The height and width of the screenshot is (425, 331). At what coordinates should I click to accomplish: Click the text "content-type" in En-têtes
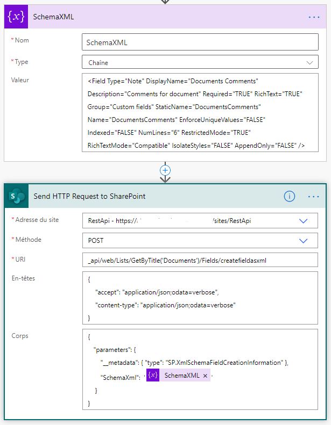(116, 305)
